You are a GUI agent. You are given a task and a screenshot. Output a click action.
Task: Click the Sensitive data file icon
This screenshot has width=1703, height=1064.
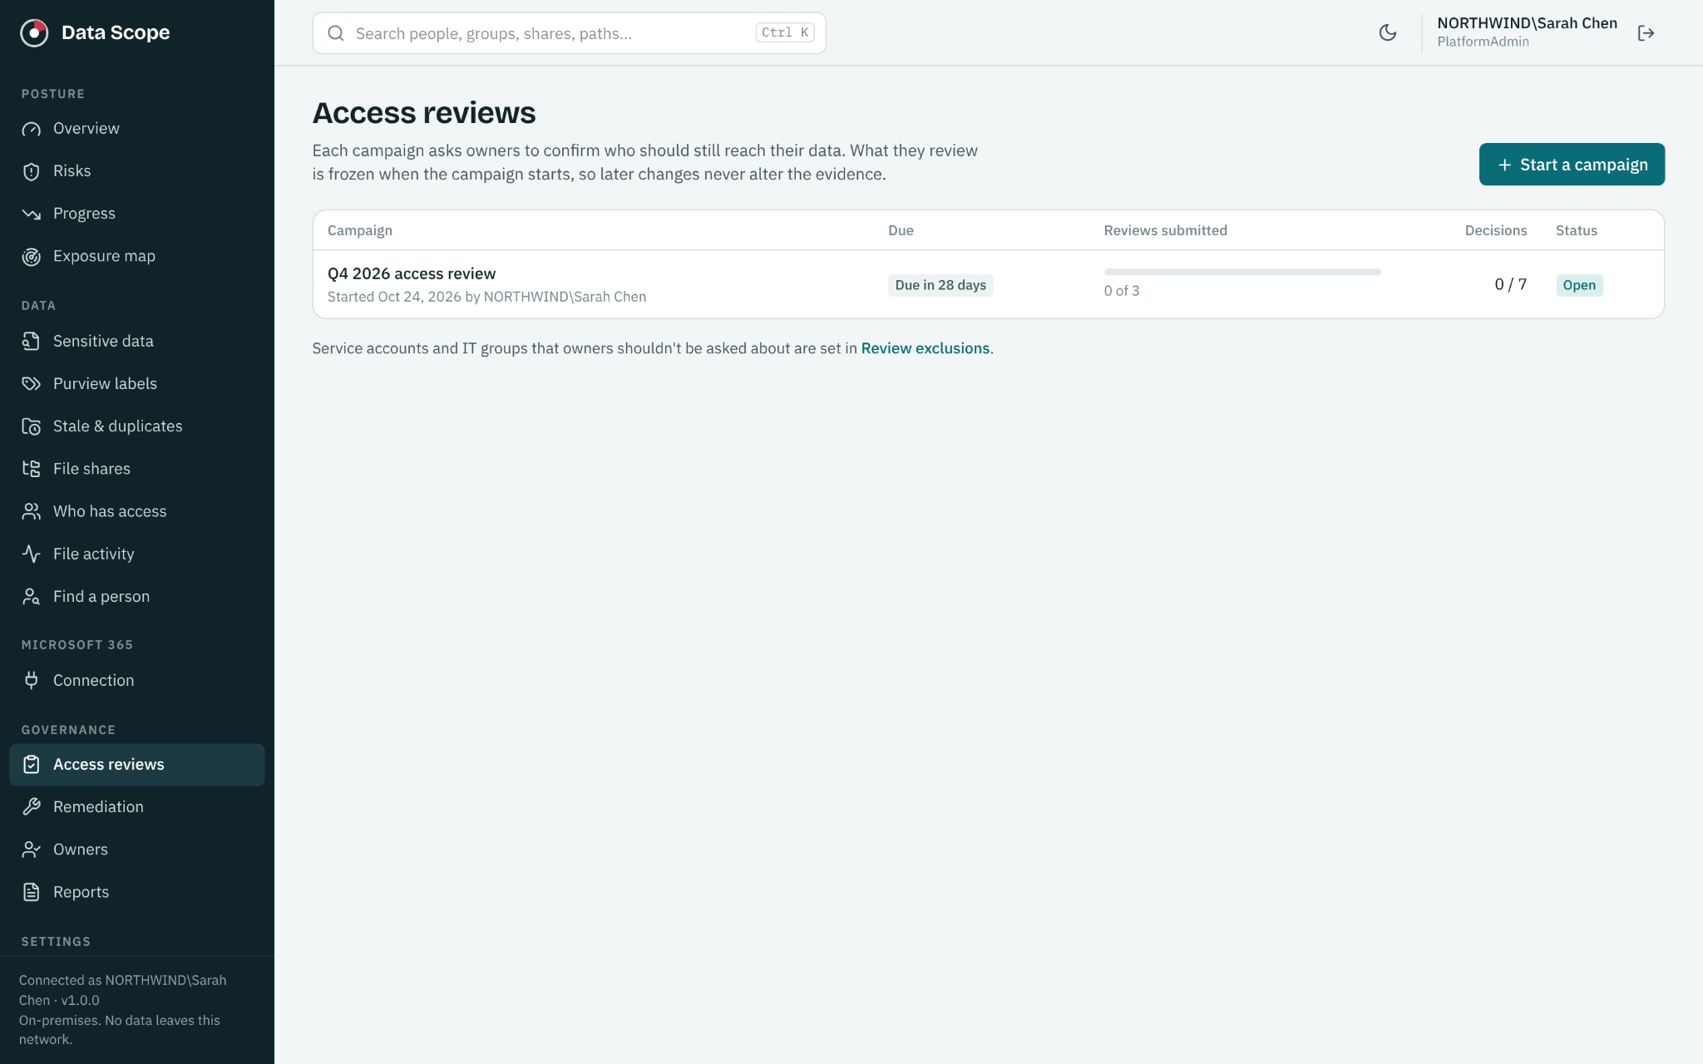click(32, 341)
